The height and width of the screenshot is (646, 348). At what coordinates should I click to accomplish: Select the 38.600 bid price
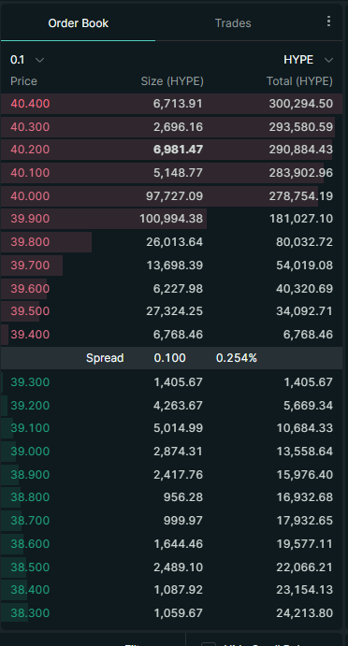tap(30, 543)
